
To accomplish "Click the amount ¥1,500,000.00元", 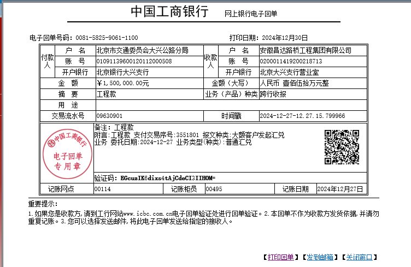I will [x=122, y=83].
